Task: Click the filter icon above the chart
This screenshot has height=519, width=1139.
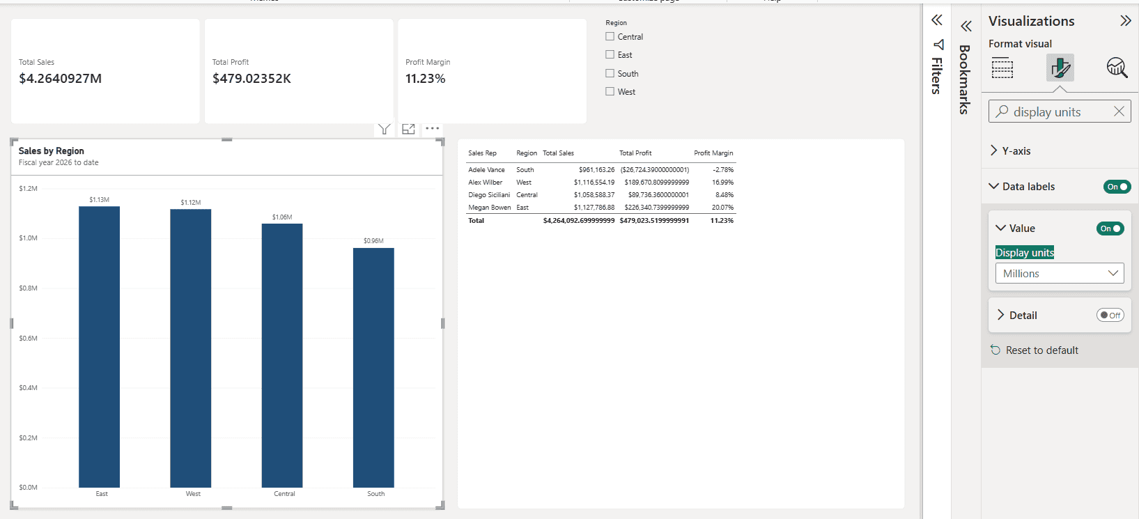Action: click(384, 129)
